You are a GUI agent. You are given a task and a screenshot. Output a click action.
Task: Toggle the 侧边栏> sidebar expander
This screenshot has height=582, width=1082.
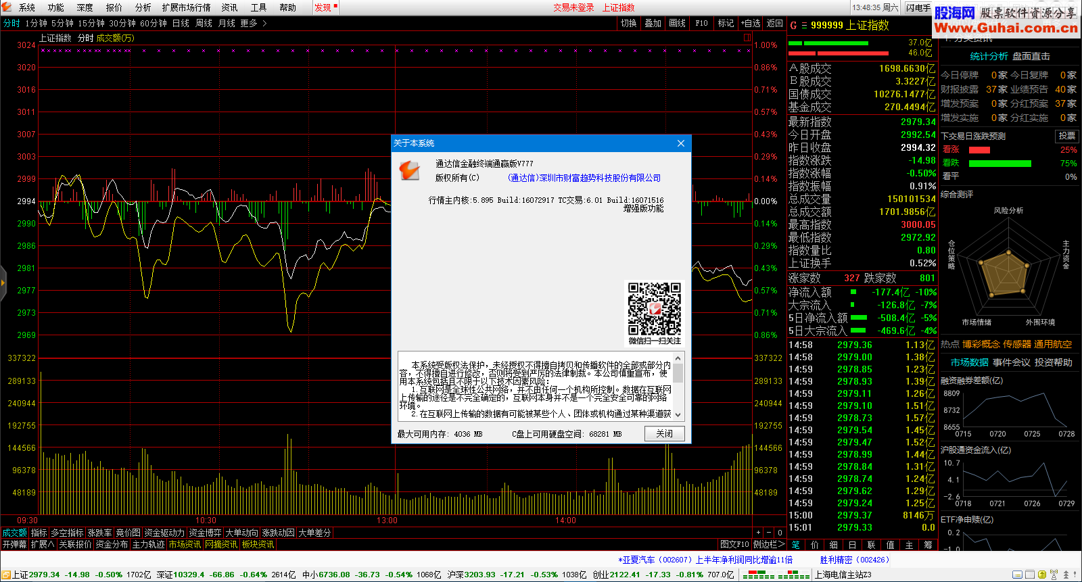click(769, 544)
